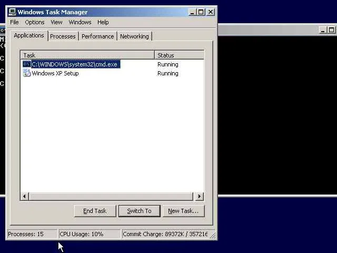The width and height of the screenshot is (337, 253).
Task: Open the View menu
Action: (56, 22)
